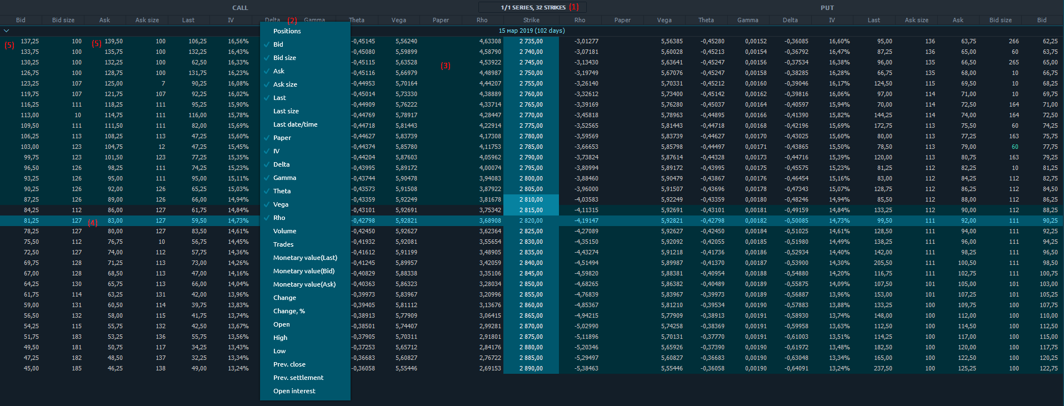Open the 1/1 Series, 32 Strikes selector
This screenshot has height=406, width=1064.
click(532, 7)
